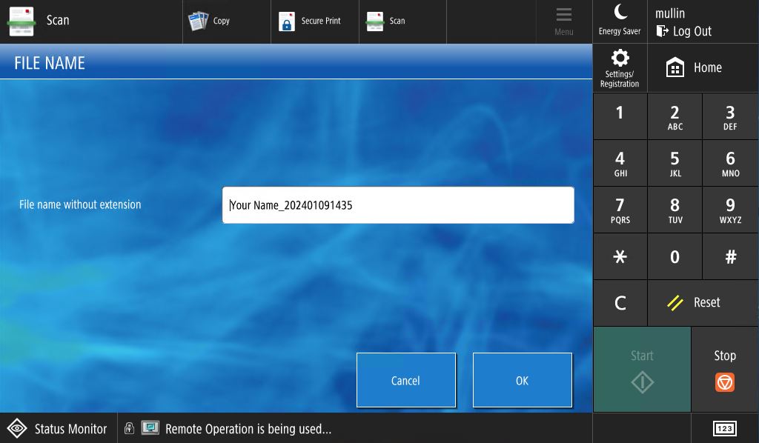Image resolution: width=759 pixels, height=443 pixels.
Task: Toggle the 123 numeric keypad icon
Action: (x=725, y=428)
